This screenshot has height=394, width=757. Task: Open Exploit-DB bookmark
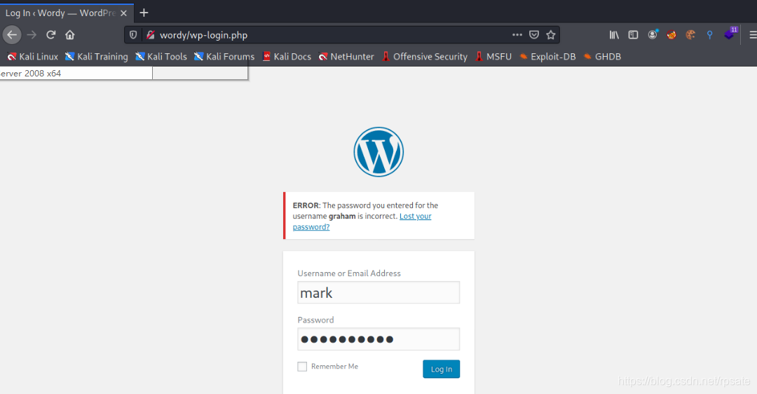pyautogui.click(x=547, y=57)
